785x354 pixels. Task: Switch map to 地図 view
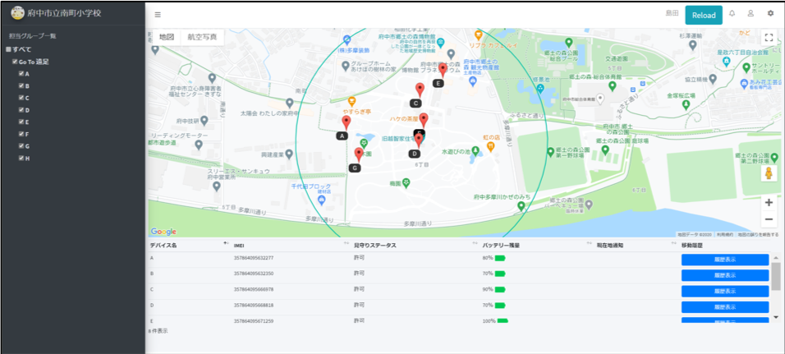167,37
